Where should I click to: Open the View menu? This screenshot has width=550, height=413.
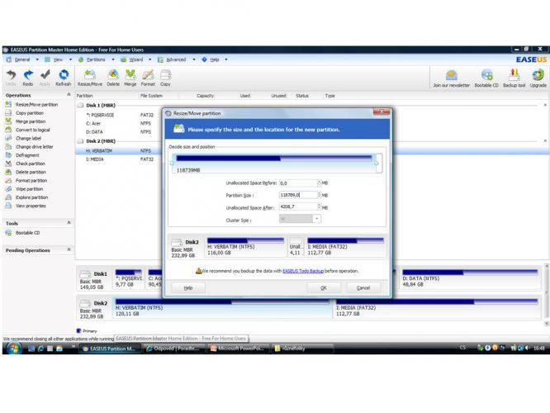pos(58,59)
